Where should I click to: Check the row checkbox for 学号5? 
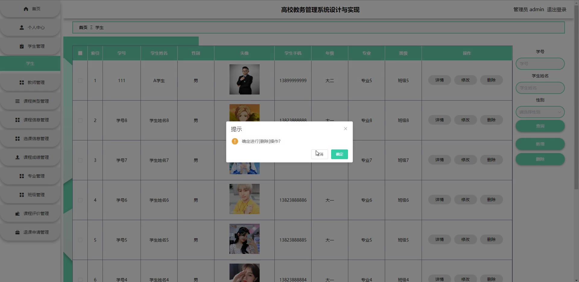point(80,240)
